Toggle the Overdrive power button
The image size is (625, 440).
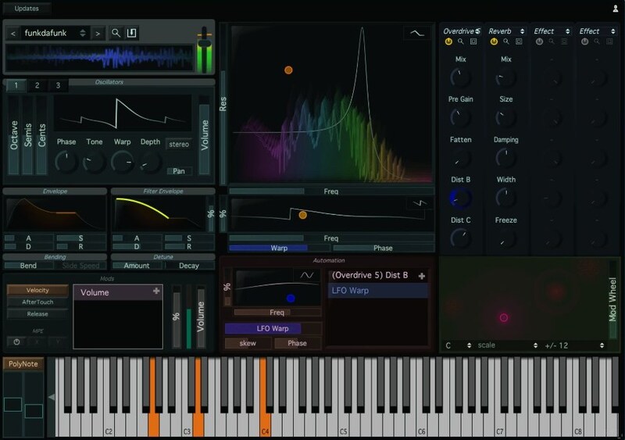pos(449,41)
